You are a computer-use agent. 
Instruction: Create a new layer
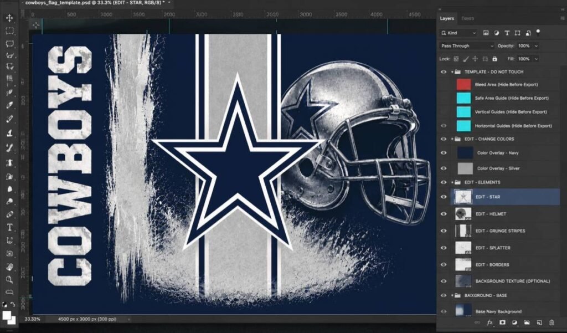(x=539, y=322)
